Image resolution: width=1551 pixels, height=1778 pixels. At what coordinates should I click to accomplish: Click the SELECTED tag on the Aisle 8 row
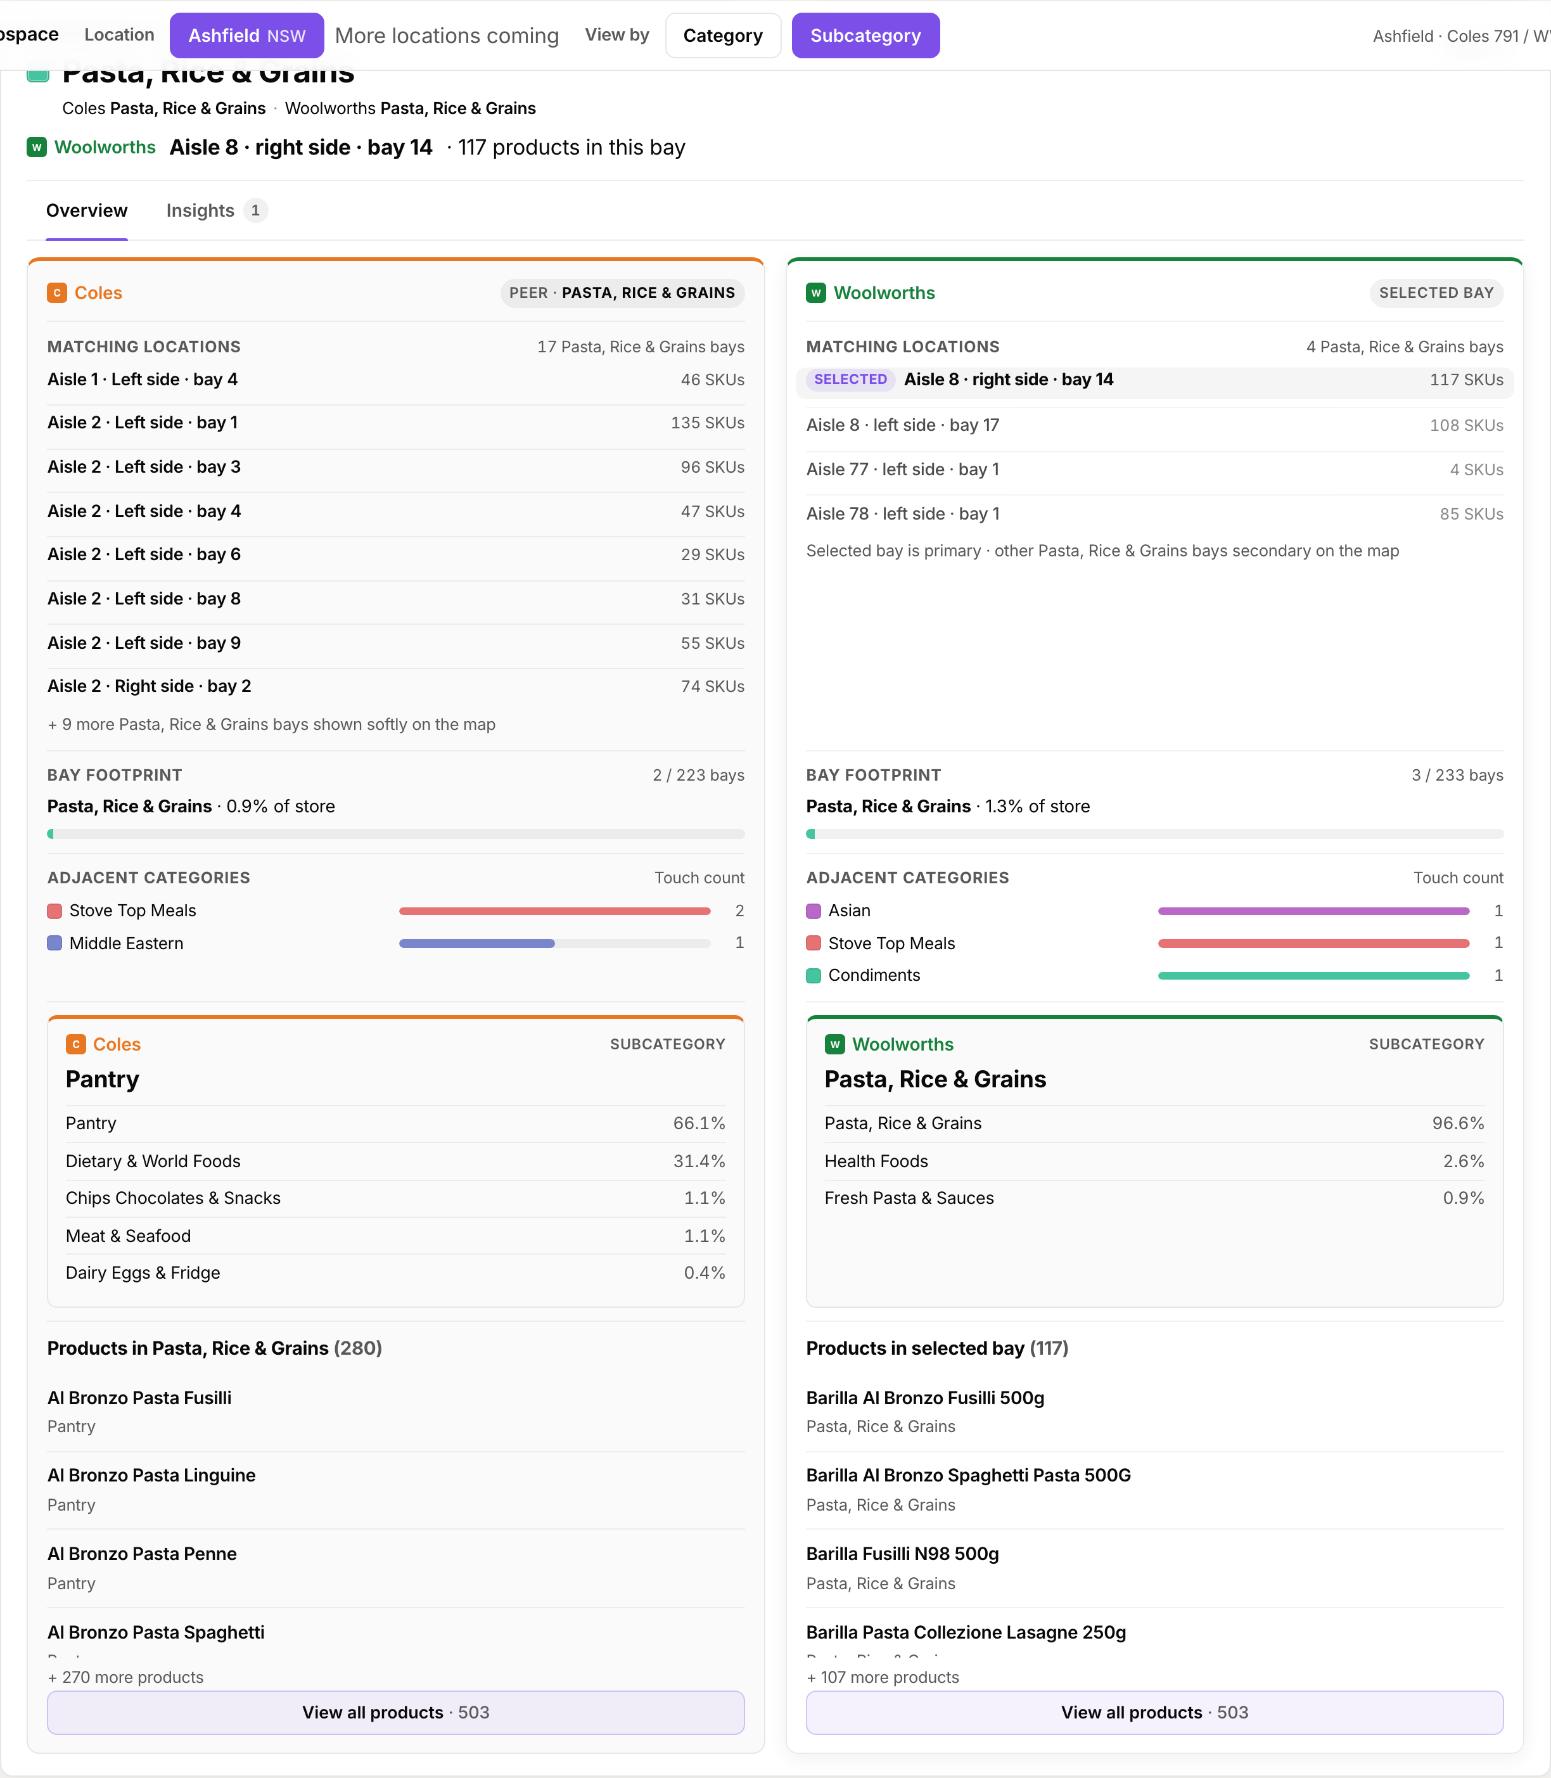coord(850,379)
